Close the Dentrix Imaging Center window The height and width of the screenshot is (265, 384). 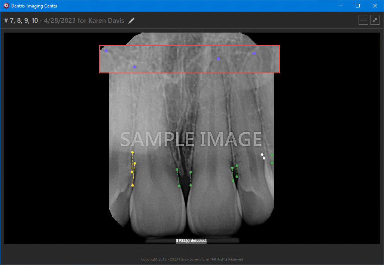(x=375, y=6)
